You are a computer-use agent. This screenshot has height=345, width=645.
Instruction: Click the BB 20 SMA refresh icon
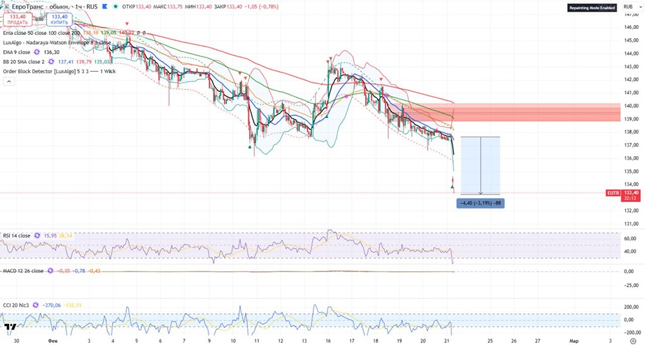coord(51,62)
